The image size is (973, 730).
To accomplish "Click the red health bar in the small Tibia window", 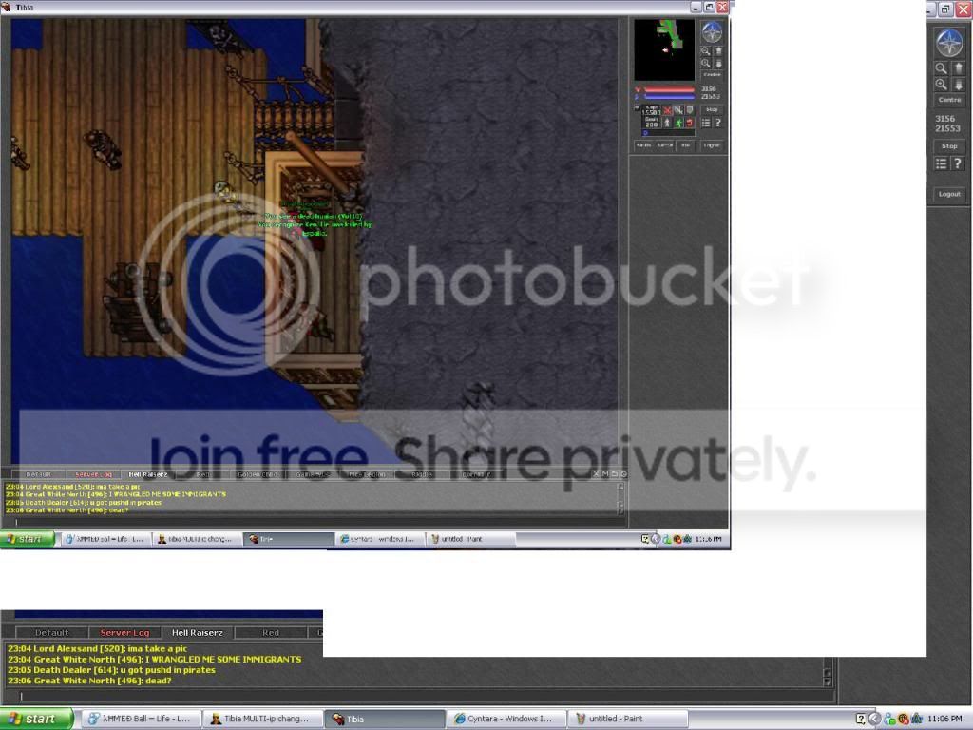I will tap(670, 89).
